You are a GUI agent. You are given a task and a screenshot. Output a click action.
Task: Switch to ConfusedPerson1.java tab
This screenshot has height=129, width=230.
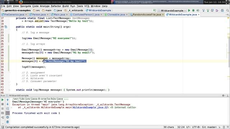(86, 15)
